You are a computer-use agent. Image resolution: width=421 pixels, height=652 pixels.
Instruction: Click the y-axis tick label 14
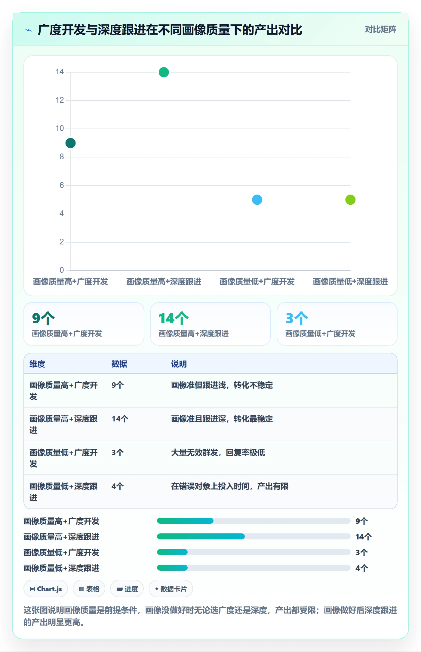click(60, 72)
